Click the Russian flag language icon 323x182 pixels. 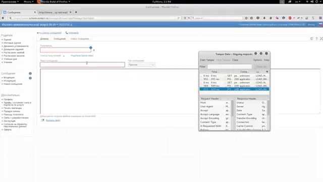point(320,25)
